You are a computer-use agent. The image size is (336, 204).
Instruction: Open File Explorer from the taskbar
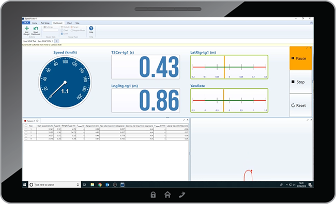[x=93, y=185]
